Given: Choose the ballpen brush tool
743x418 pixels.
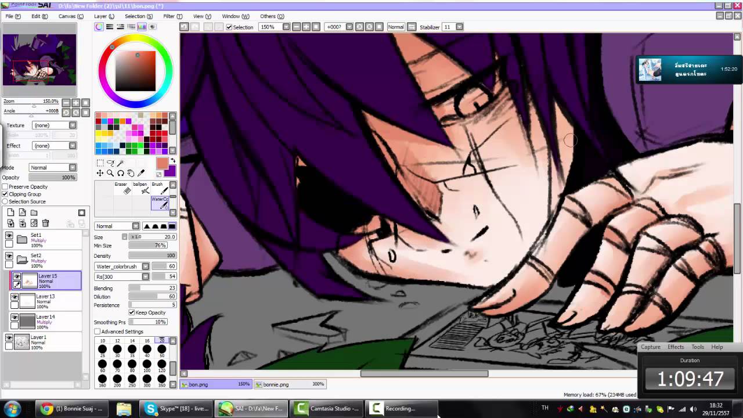Looking at the screenshot, I should [141, 188].
